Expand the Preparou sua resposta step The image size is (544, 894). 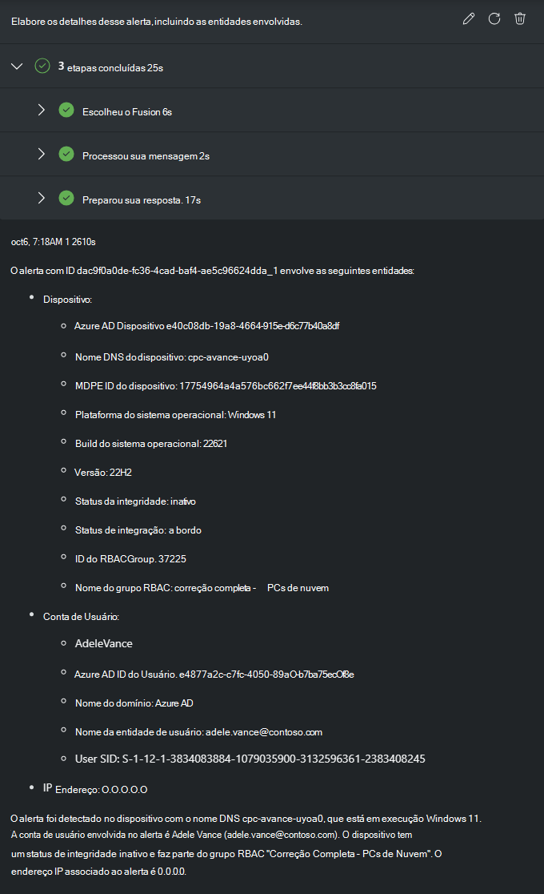click(x=41, y=199)
